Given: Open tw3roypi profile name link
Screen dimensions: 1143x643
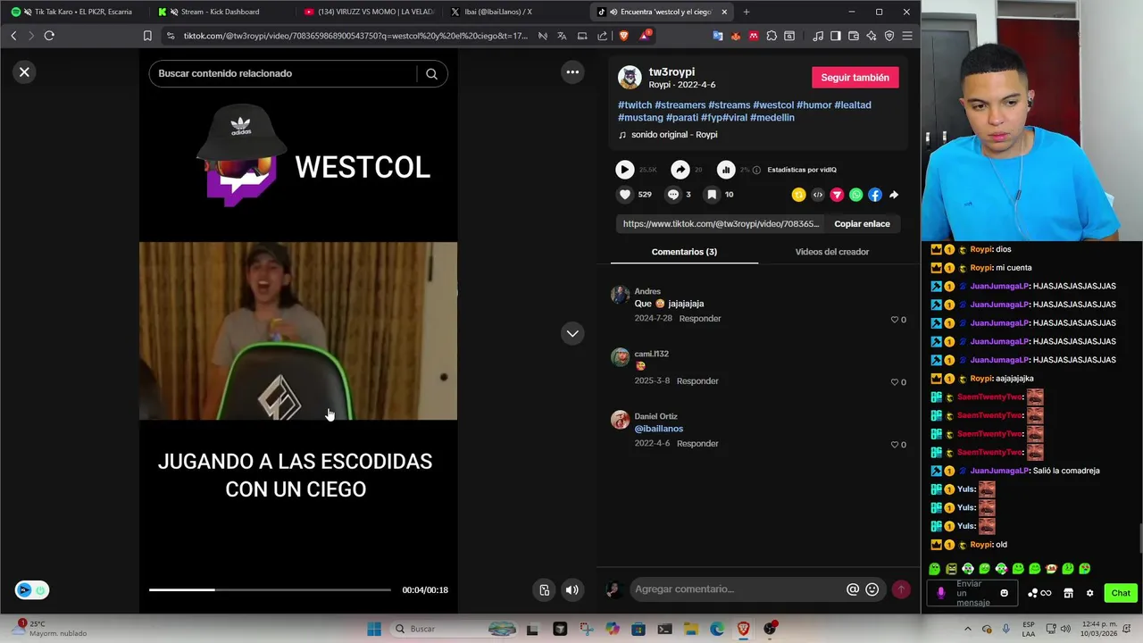Looking at the screenshot, I should tap(672, 72).
